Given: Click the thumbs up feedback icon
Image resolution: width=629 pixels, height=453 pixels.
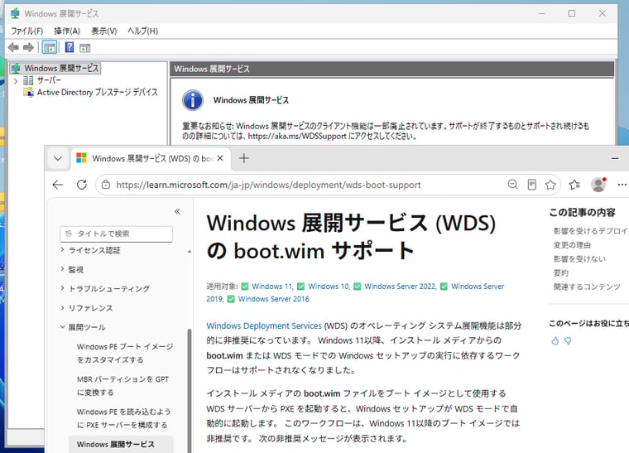Looking at the screenshot, I should [x=555, y=340].
